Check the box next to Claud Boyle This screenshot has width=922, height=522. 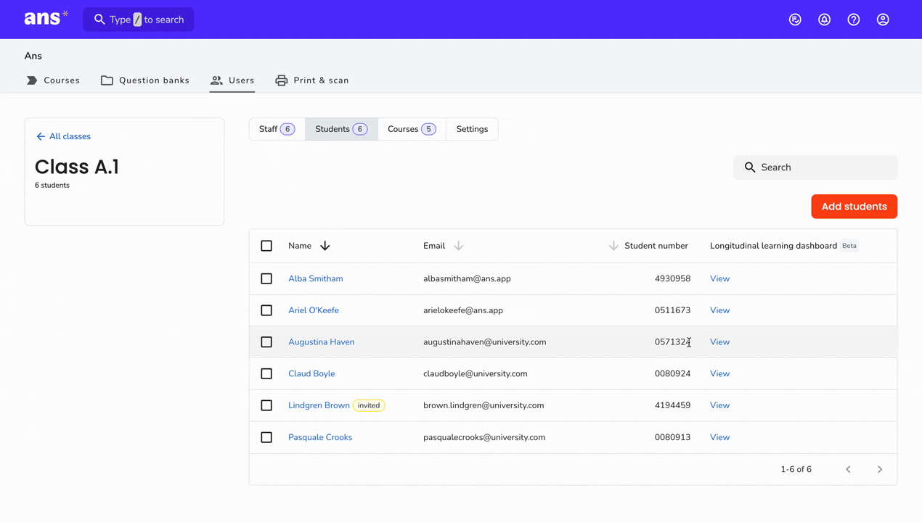[x=266, y=373]
